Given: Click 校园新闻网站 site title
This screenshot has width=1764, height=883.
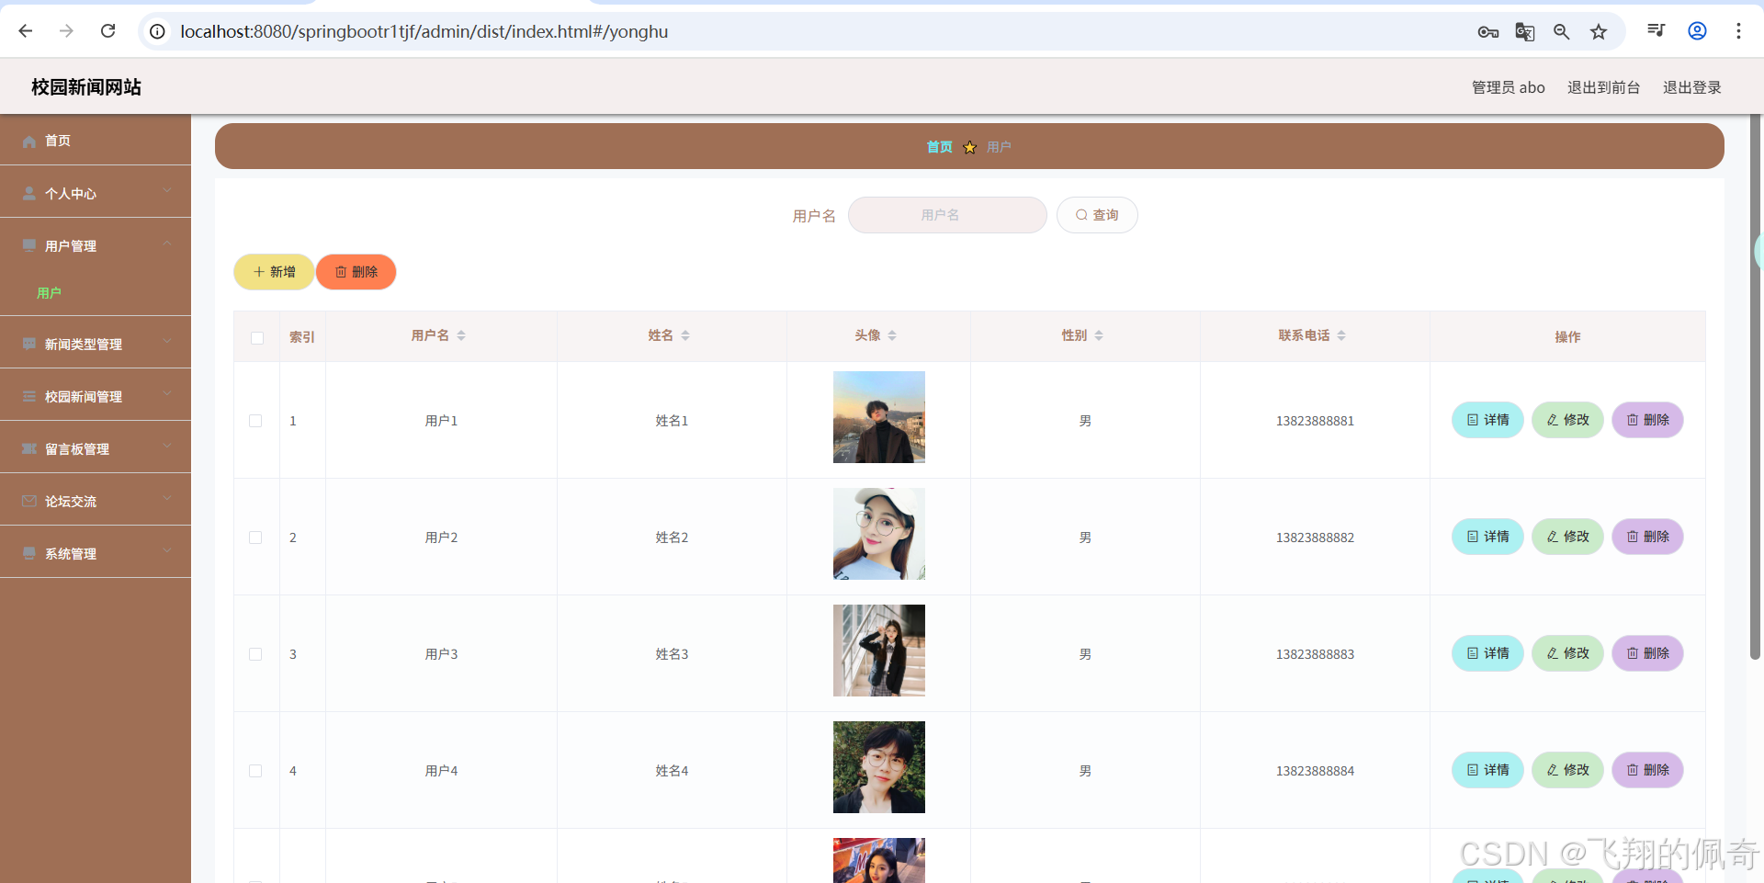Looking at the screenshot, I should [x=86, y=87].
